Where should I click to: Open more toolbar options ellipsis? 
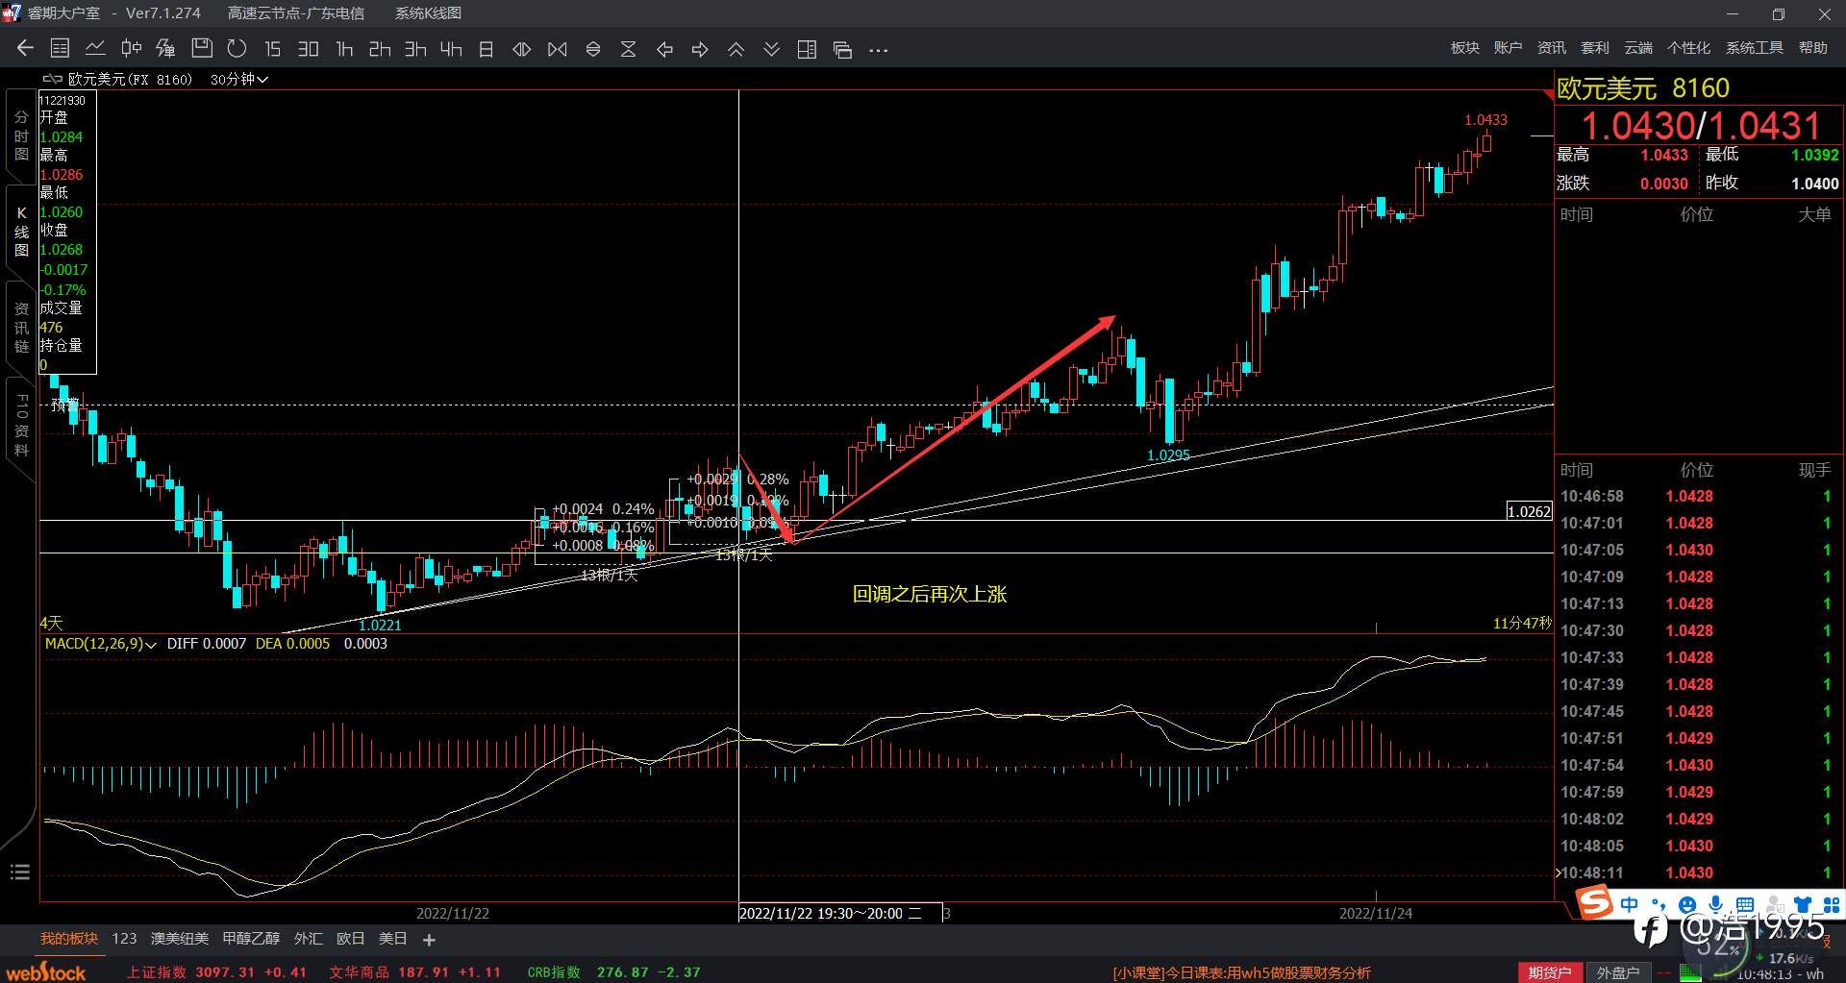tap(878, 50)
